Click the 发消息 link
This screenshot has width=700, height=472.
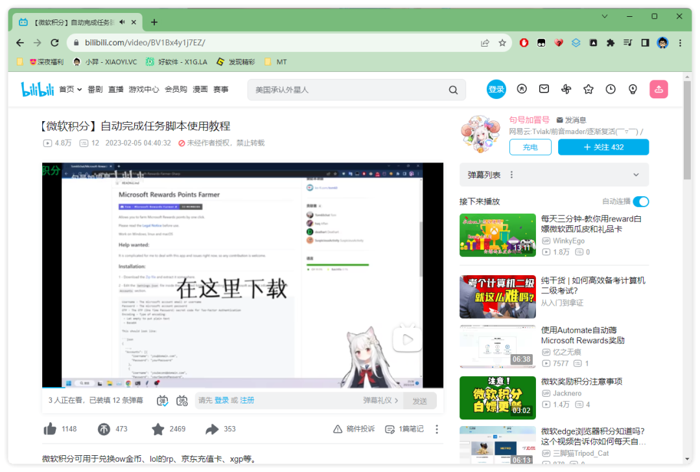tap(571, 120)
